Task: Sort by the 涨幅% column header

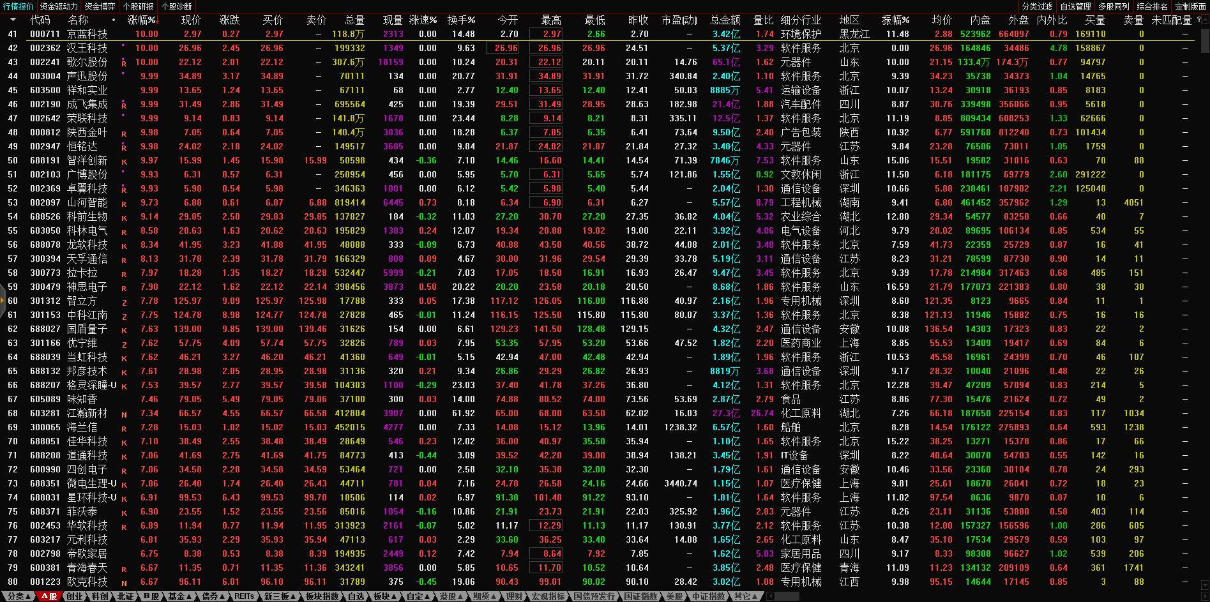Action: point(141,20)
